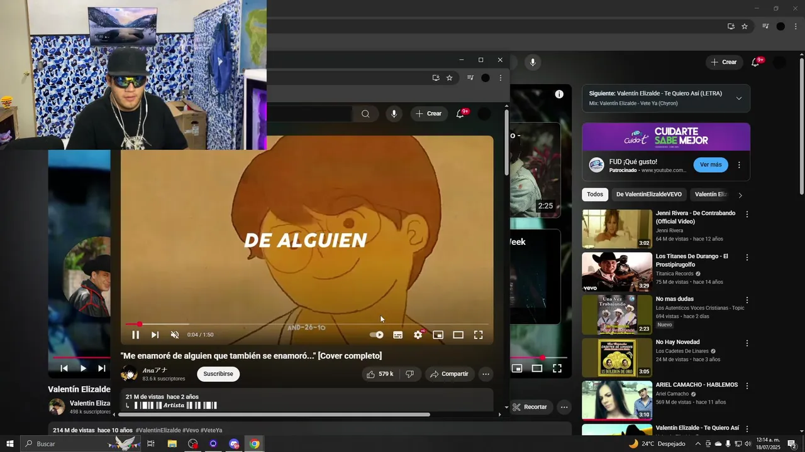Image resolution: width=805 pixels, height=452 pixels.
Task: Open File Explorer from taskbar
Action: pos(172,444)
